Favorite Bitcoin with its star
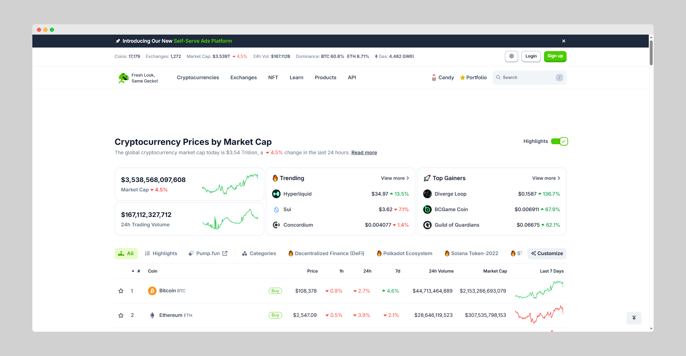This screenshot has height=356, width=686. 121,291
